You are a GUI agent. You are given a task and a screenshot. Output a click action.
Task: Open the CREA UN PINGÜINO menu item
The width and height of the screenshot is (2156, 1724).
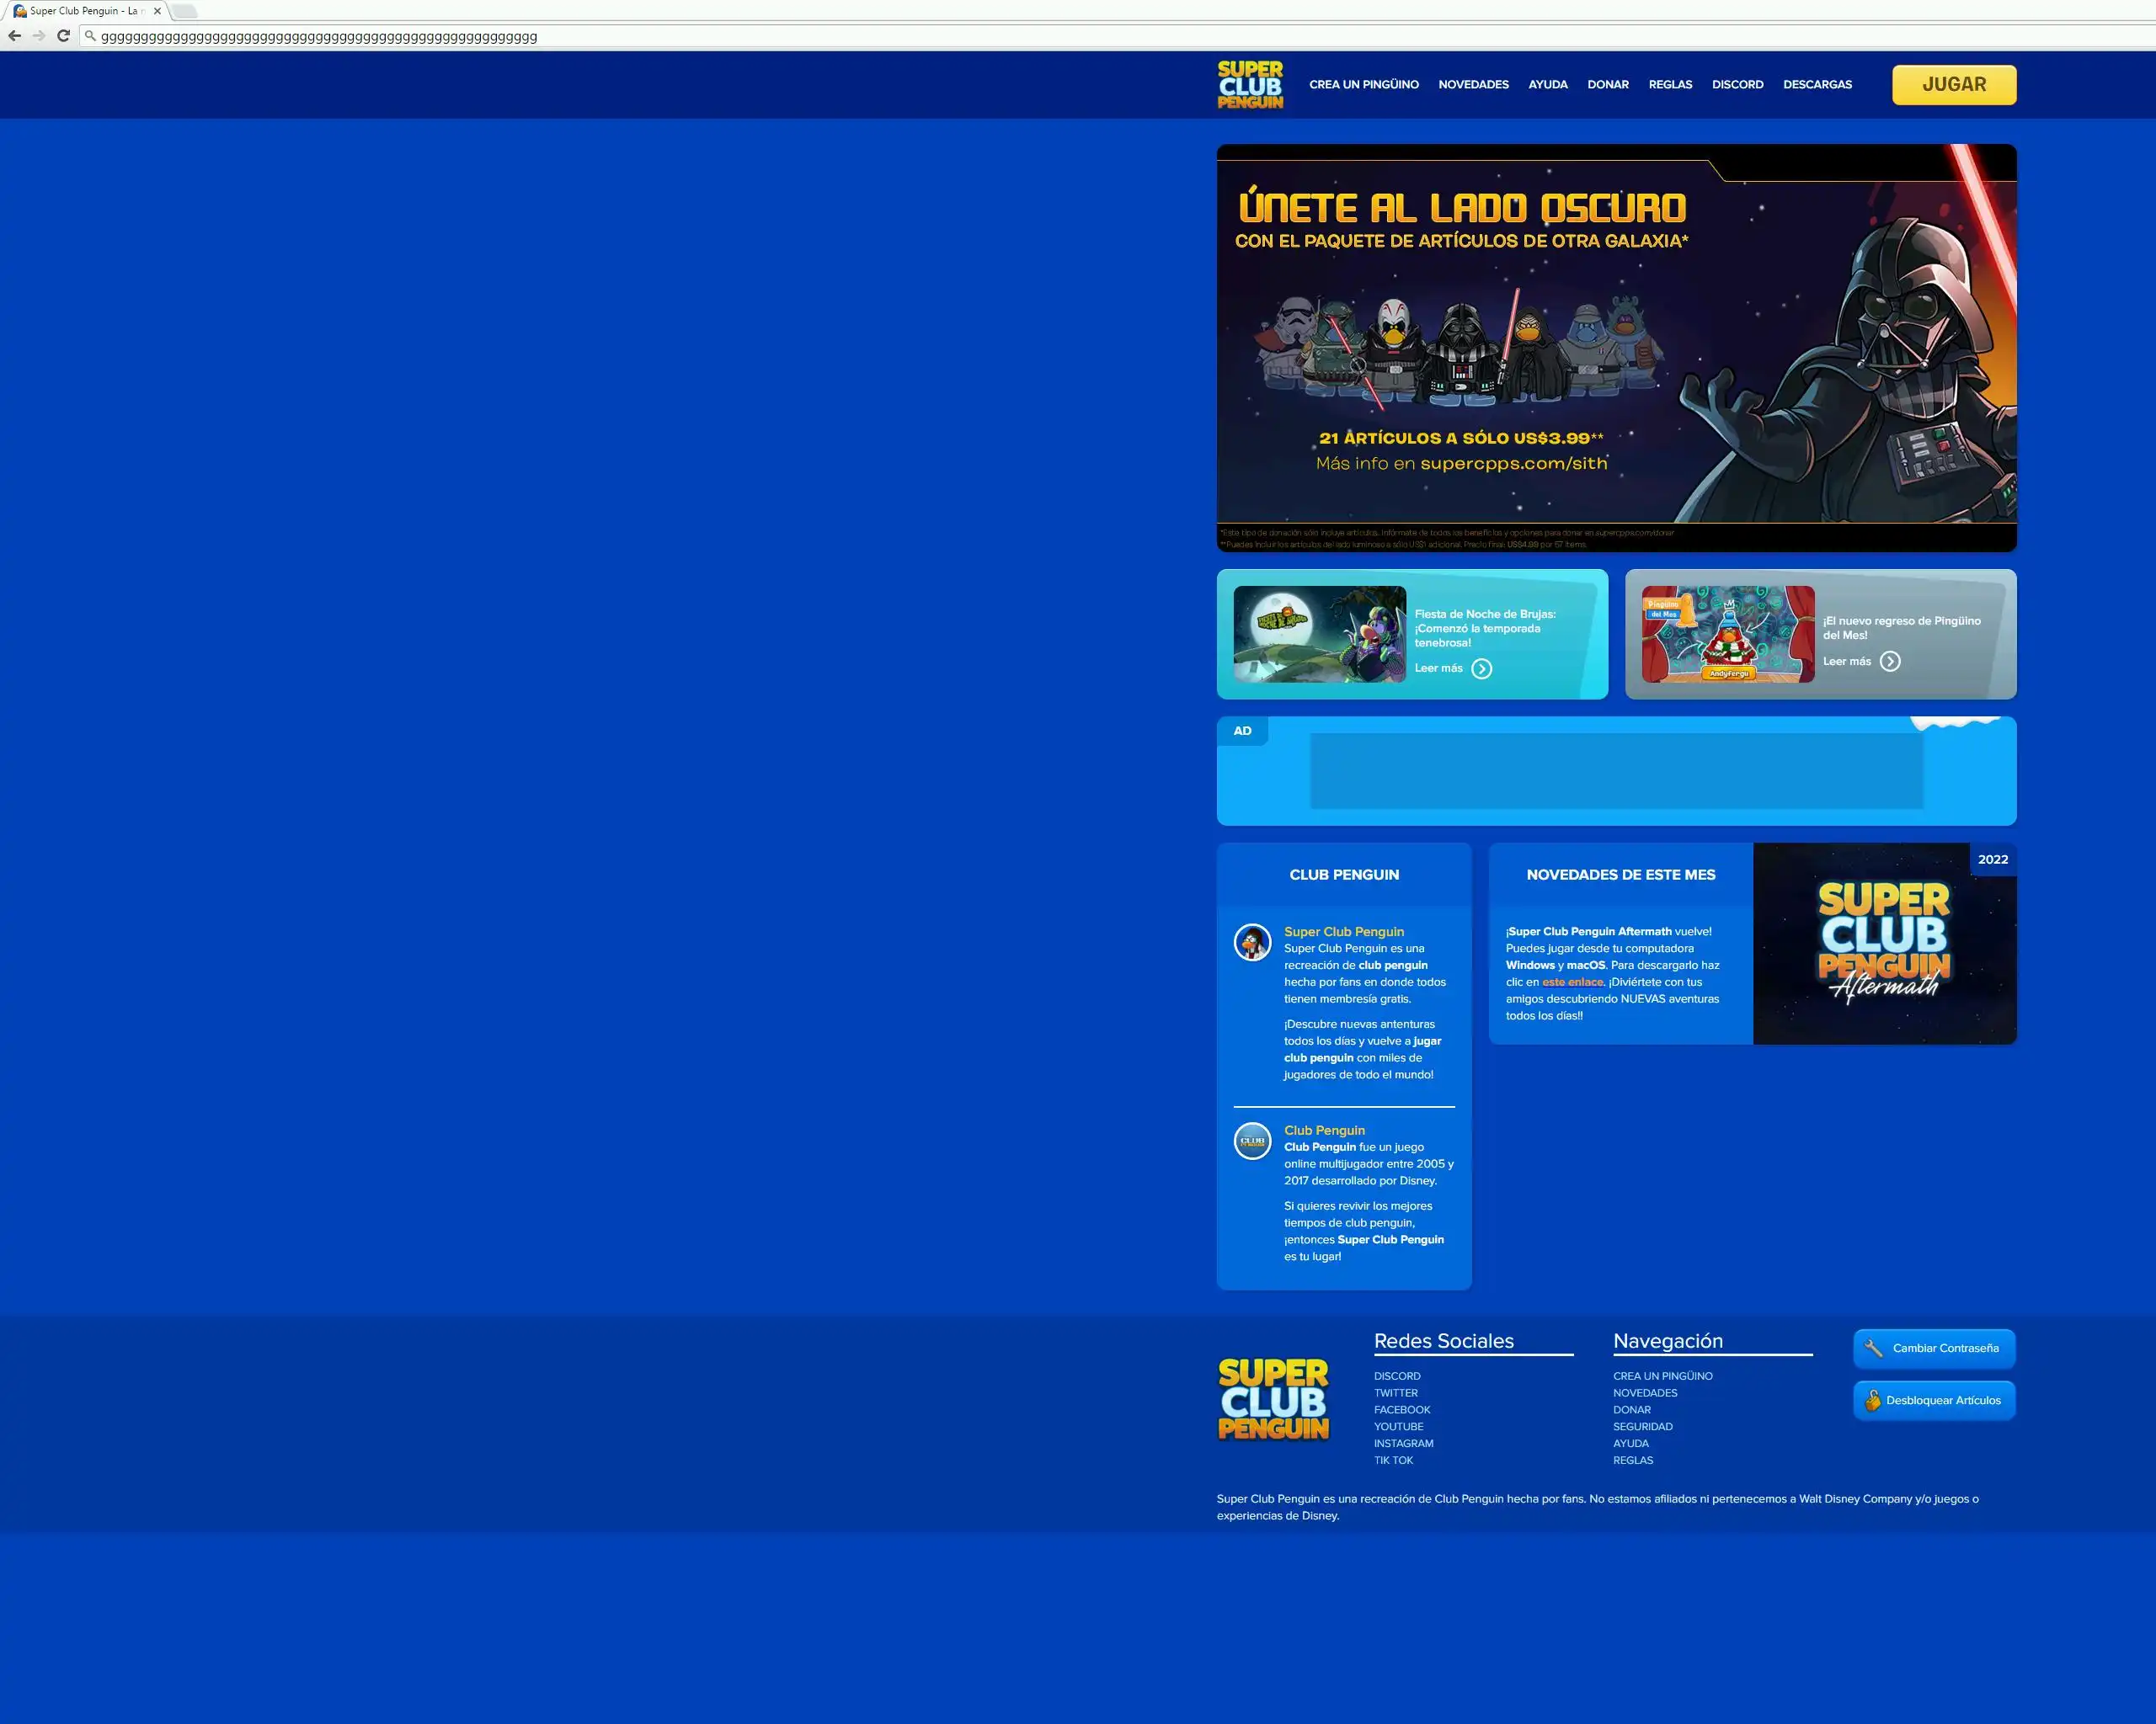point(1363,85)
